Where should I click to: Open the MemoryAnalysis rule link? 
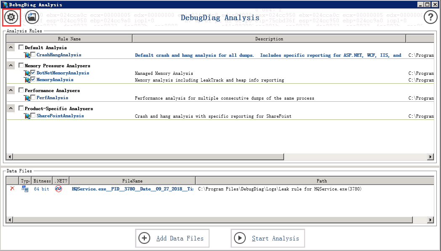pos(55,79)
